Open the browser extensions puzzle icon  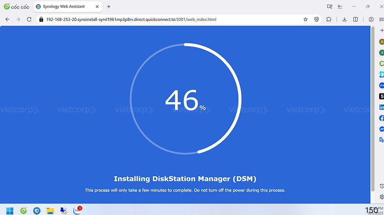tap(329, 19)
